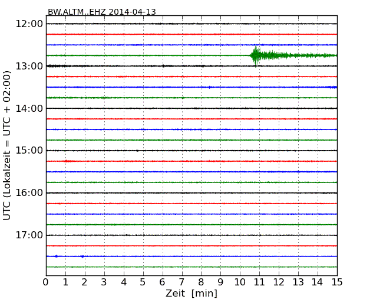Click x-axis tick label 12
This screenshot has width=383, height=306.
[x=279, y=282]
